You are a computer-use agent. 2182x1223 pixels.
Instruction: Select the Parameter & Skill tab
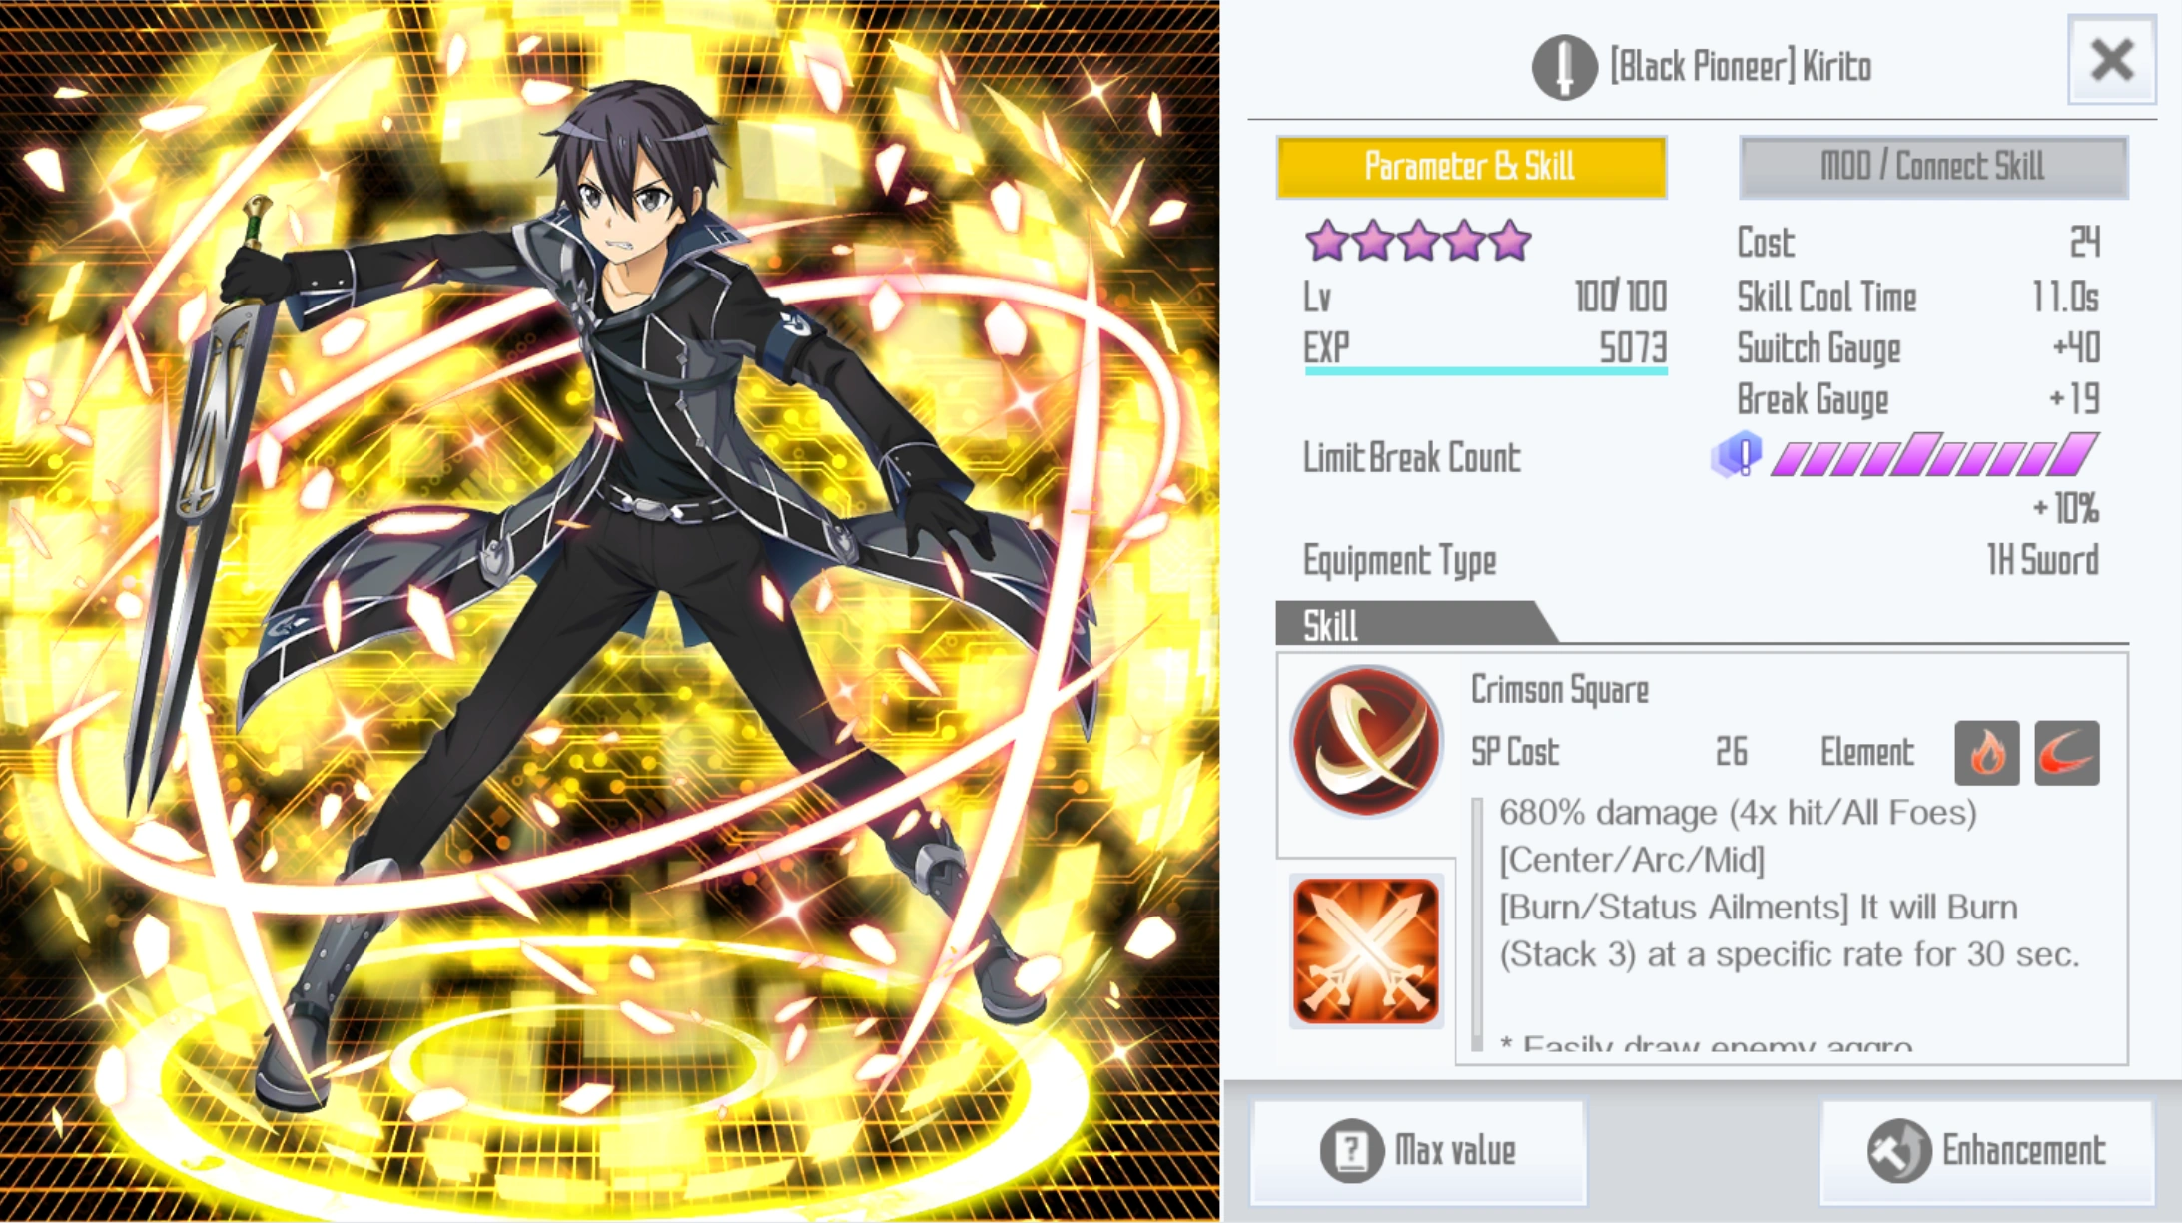(x=1471, y=167)
